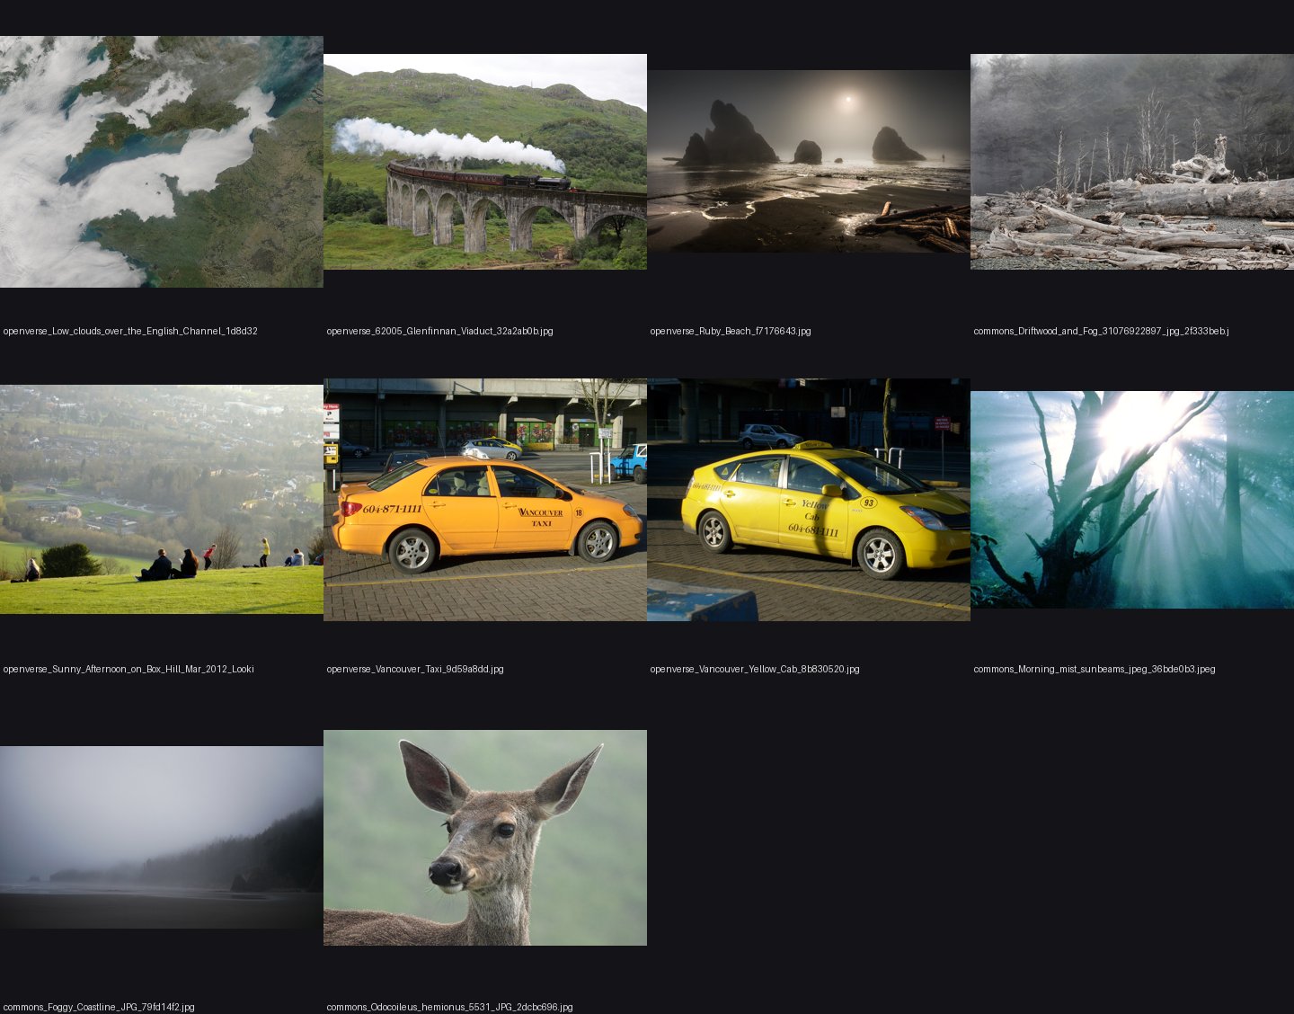The width and height of the screenshot is (1294, 1014).
Task: Click filename openverse_Vancouver_Yellow_Cab_8b830520.jpg
Action: coord(755,669)
